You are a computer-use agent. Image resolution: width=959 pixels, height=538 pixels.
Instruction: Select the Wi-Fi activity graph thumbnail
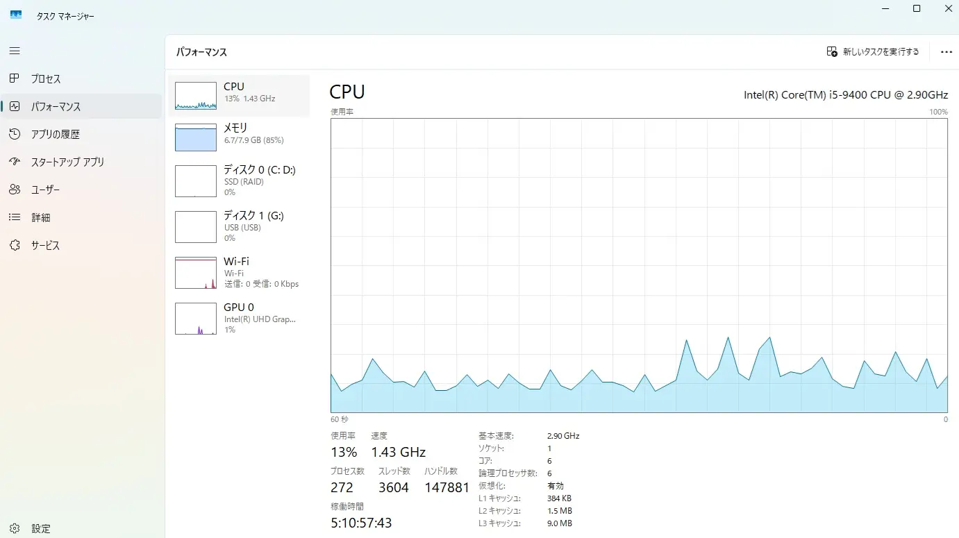point(196,273)
